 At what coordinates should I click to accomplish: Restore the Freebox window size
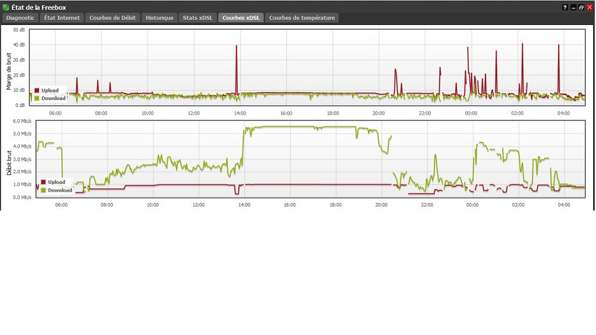pos(581,7)
